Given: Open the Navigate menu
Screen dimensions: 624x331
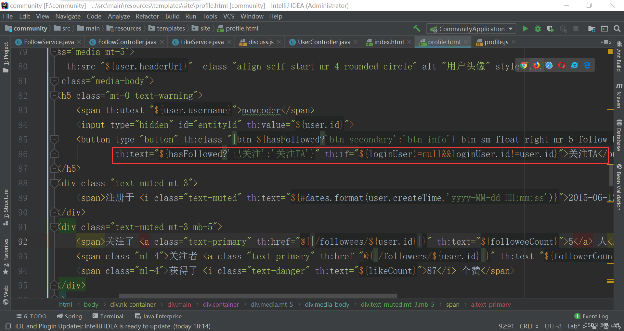Looking at the screenshot, I should coord(68,16).
